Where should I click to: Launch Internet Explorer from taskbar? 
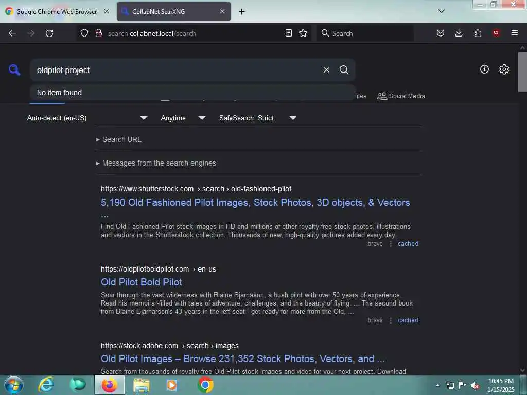46,385
